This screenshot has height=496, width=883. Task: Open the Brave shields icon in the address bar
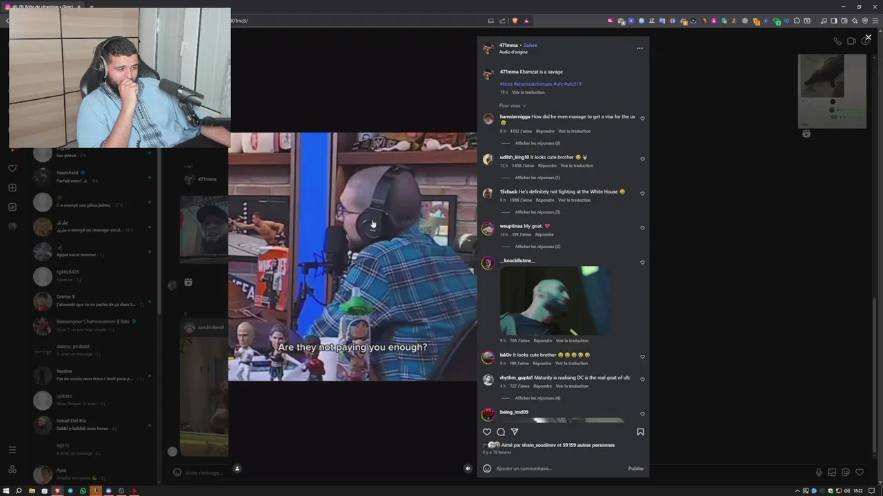coord(515,21)
